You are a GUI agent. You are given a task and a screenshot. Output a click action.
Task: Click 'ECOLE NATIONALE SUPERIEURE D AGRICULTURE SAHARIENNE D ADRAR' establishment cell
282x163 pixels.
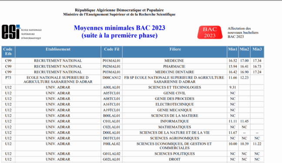58,80
